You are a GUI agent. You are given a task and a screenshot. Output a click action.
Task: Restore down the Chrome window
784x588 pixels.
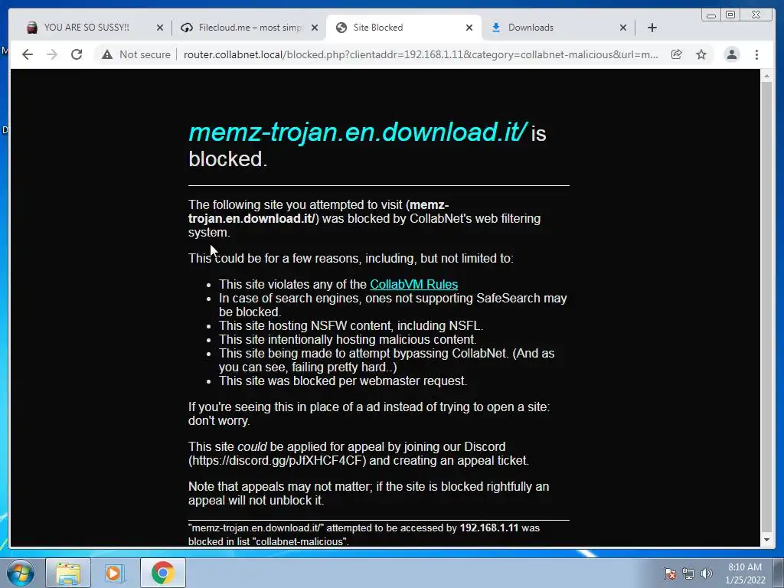click(730, 15)
